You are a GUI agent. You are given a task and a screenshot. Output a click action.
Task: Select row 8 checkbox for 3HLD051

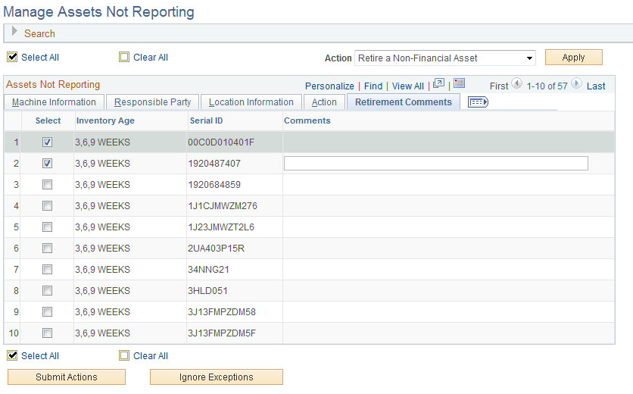(47, 290)
